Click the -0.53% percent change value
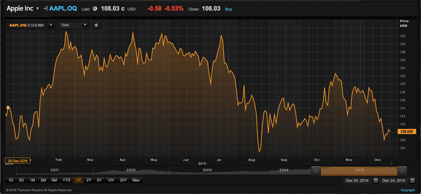 click(x=174, y=8)
